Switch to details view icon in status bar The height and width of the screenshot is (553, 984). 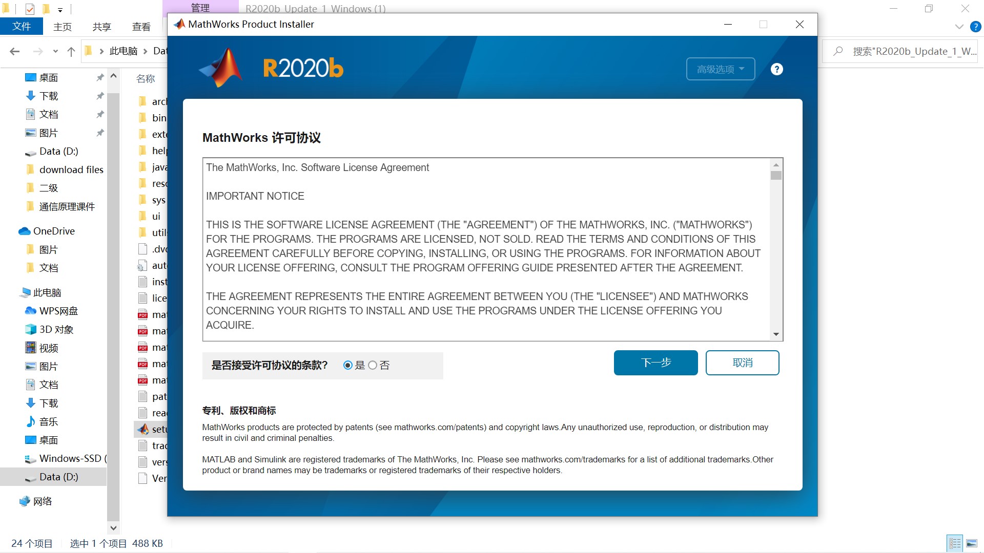(x=955, y=543)
